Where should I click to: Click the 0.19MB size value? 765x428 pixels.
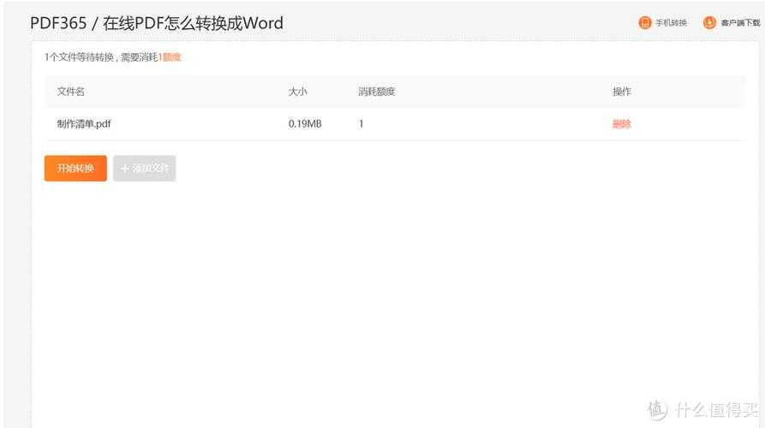click(x=305, y=124)
